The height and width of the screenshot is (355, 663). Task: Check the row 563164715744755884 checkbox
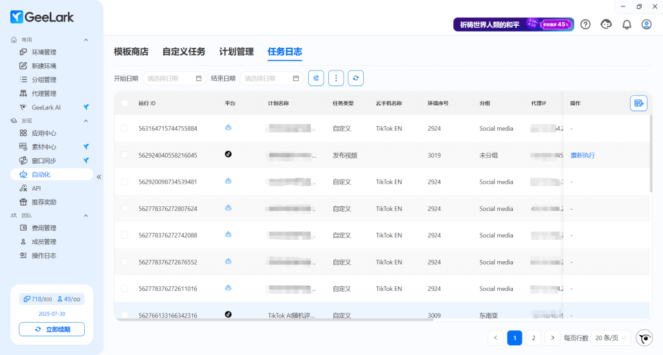124,129
